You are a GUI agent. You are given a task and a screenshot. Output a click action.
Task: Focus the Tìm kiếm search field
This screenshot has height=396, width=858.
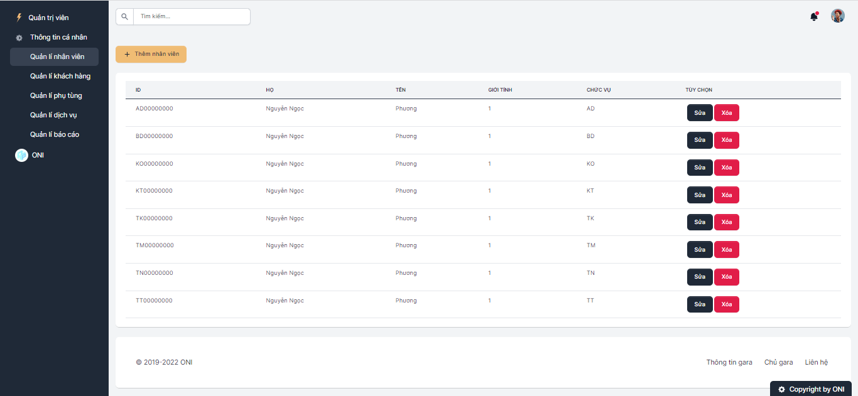point(192,16)
